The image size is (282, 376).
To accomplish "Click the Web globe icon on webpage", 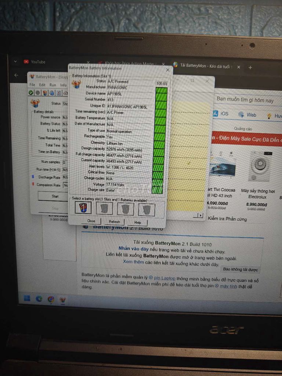I will pos(241,115).
